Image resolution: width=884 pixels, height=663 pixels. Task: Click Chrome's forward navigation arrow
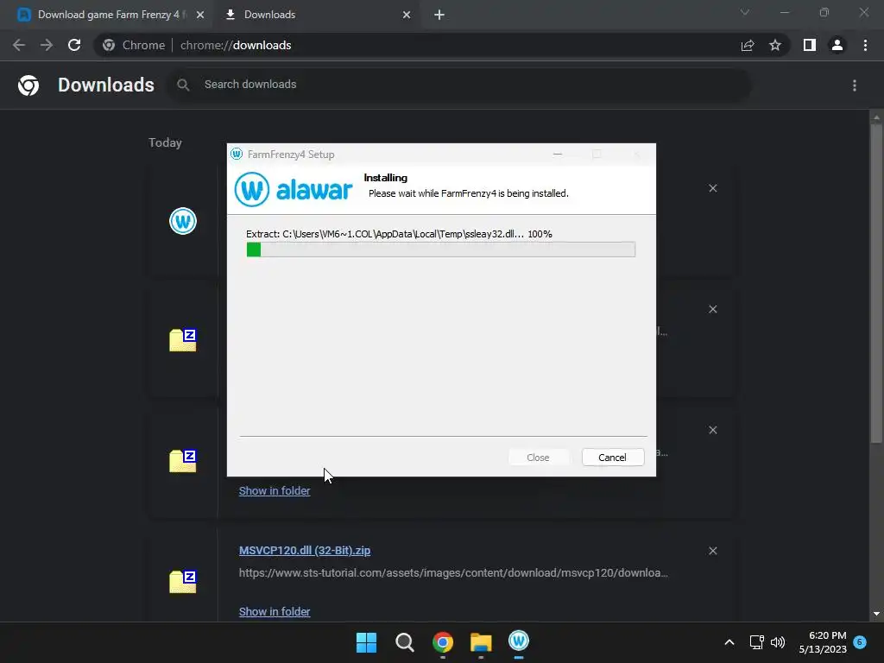47,45
